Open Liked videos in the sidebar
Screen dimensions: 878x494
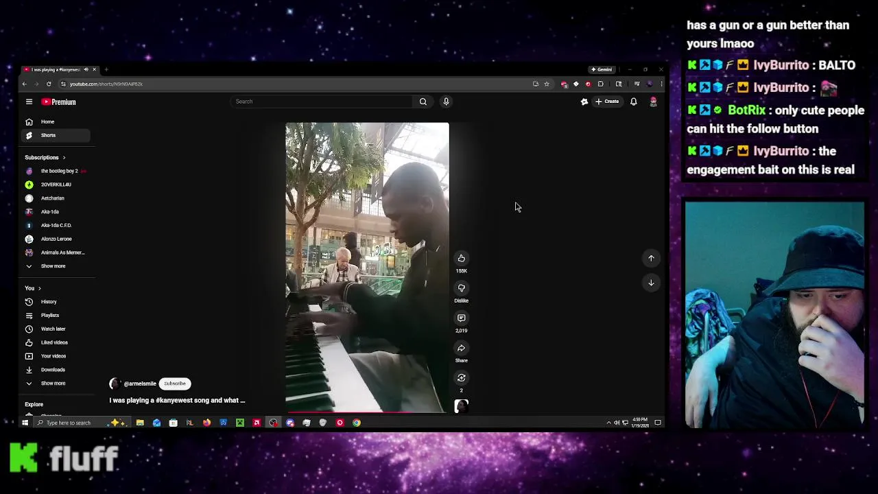(56, 342)
